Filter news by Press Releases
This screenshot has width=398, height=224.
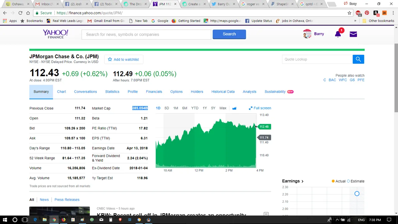click(x=67, y=200)
